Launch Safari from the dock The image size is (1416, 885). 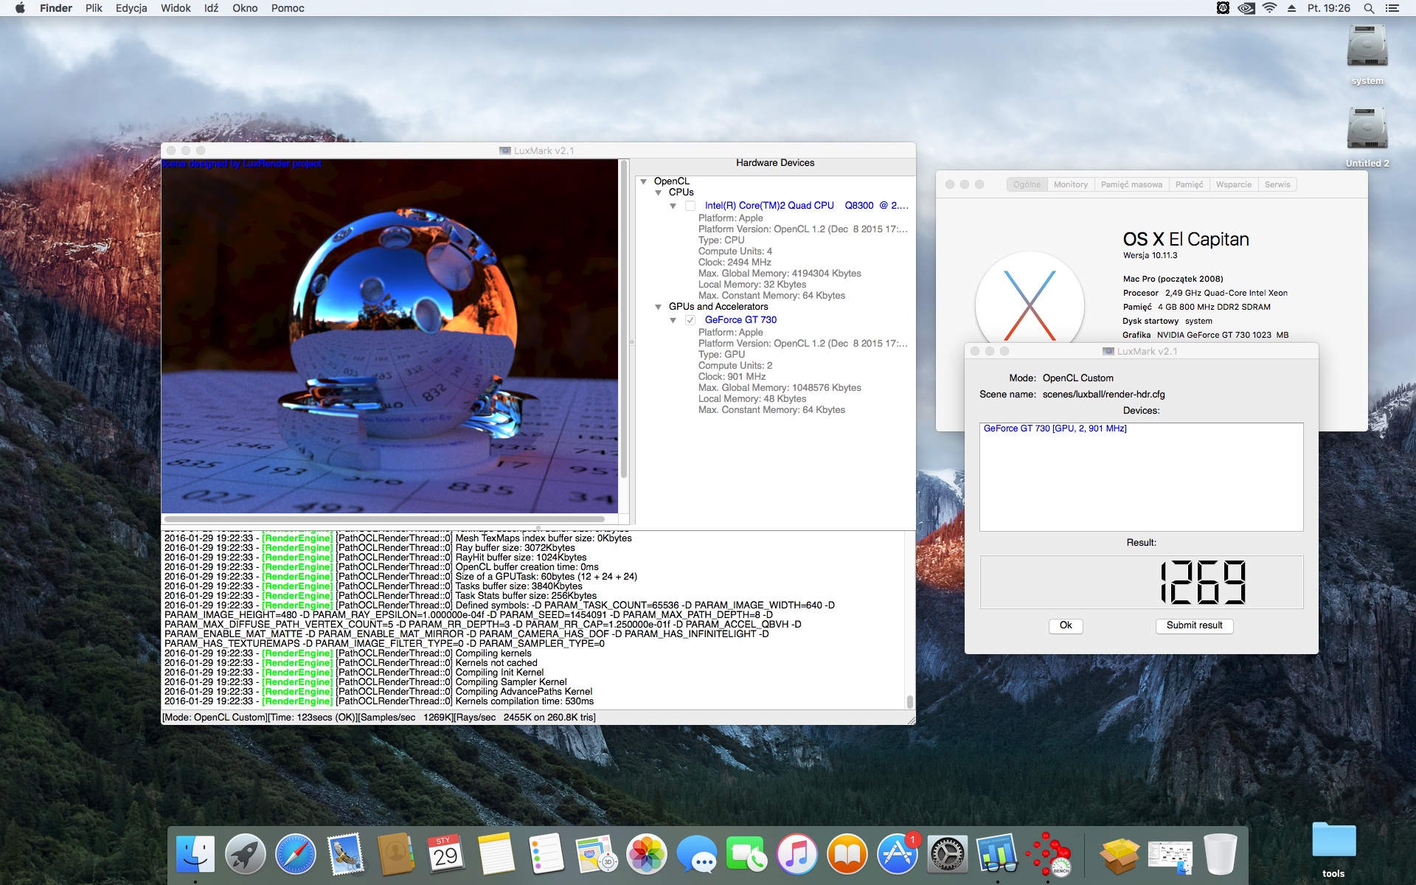tap(295, 855)
